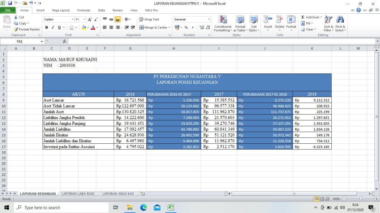Screen dimensions: 380x213
Task: Expand the Calibri font name dropdown
Action: pyautogui.click(x=72, y=19)
